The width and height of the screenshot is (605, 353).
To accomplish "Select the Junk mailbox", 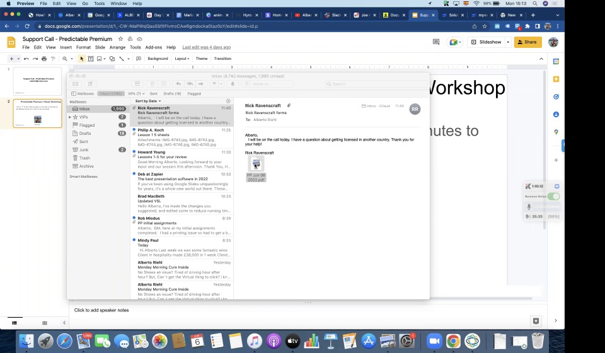I will tap(99, 149).
